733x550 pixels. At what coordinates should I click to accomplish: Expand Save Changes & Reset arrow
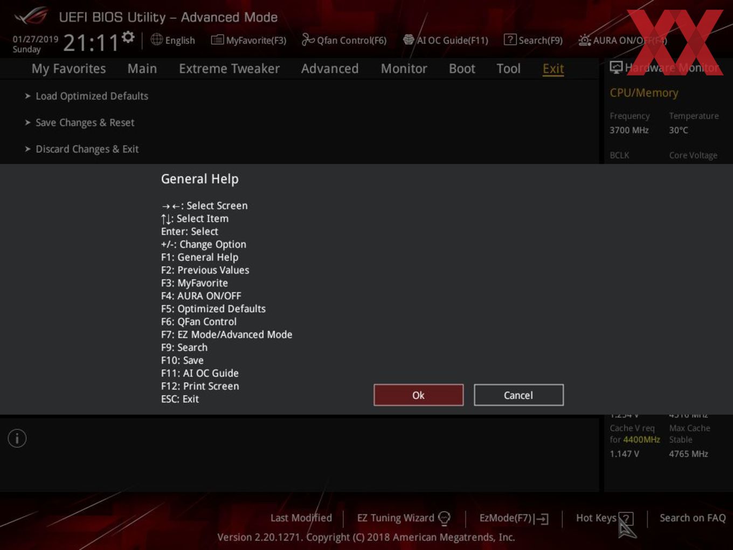pyautogui.click(x=27, y=122)
